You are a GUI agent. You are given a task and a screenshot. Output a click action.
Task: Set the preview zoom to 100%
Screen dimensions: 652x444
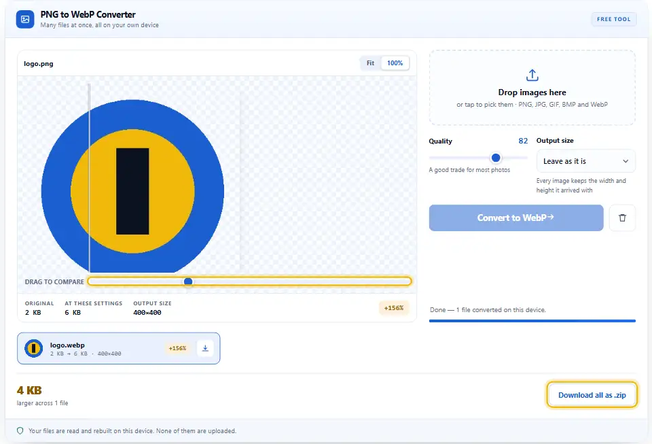395,63
